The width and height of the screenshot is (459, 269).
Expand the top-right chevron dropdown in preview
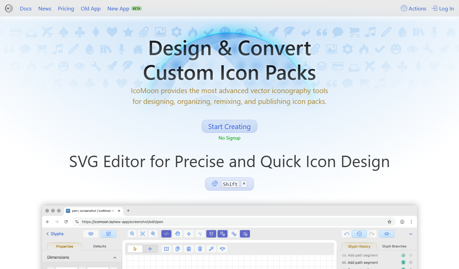(x=411, y=234)
